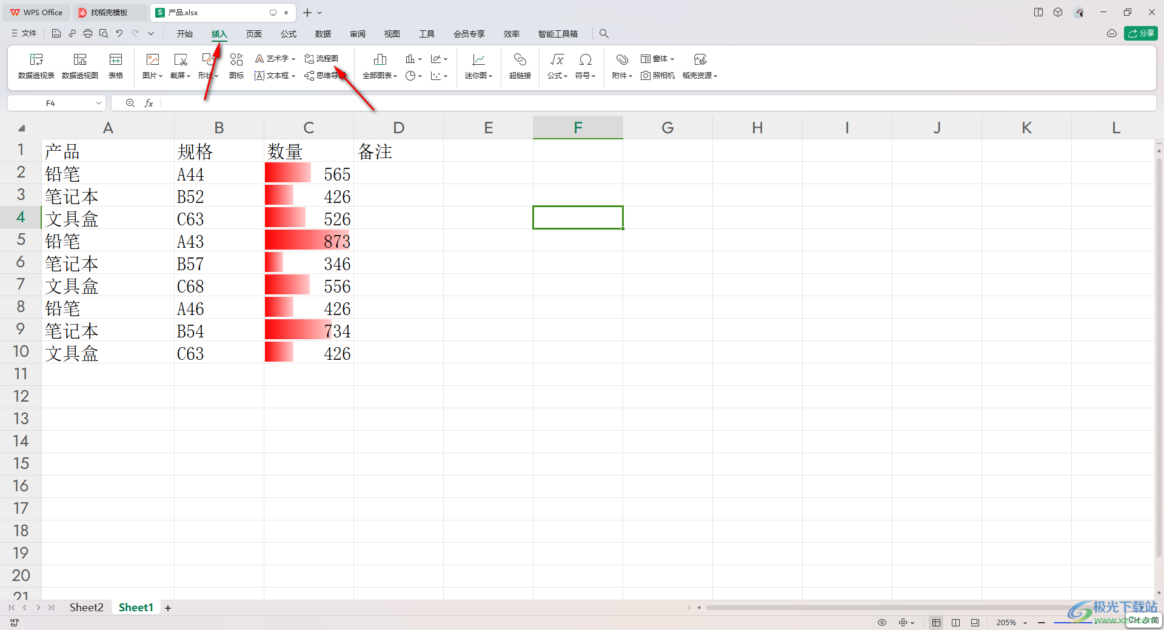Switch to the 数据 ribbon tab
Image resolution: width=1164 pixels, height=630 pixels.
point(323,34)
